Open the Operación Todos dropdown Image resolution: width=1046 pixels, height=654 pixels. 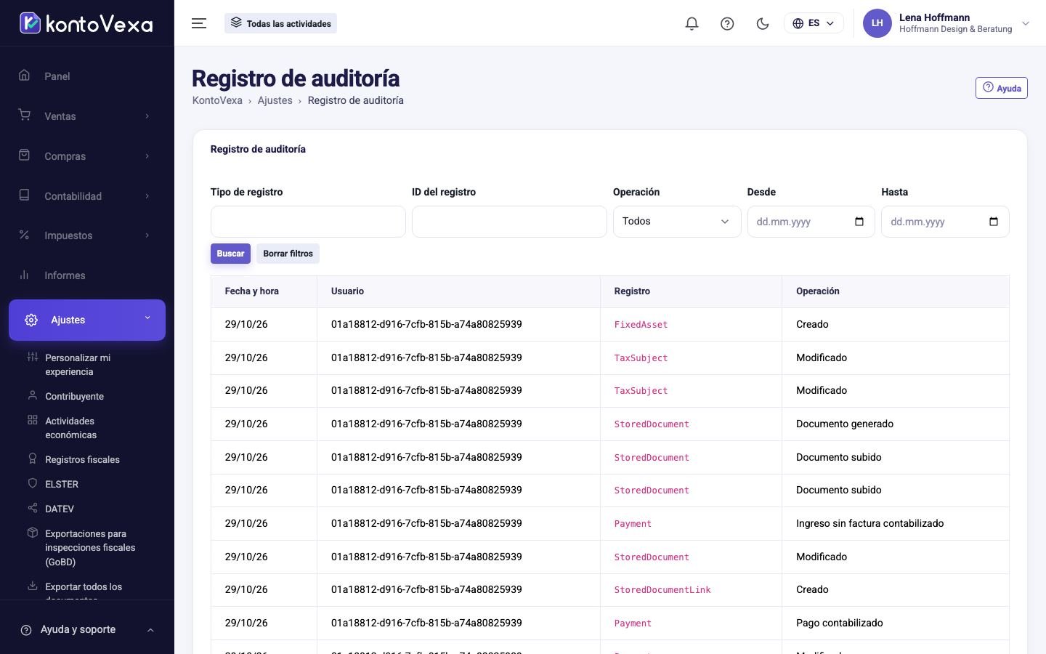pos(677,222)
